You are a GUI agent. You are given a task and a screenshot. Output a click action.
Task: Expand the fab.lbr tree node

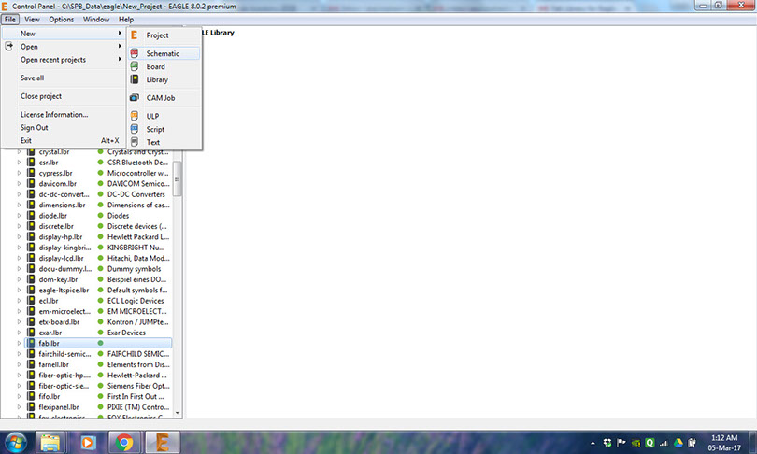(20, 343)
